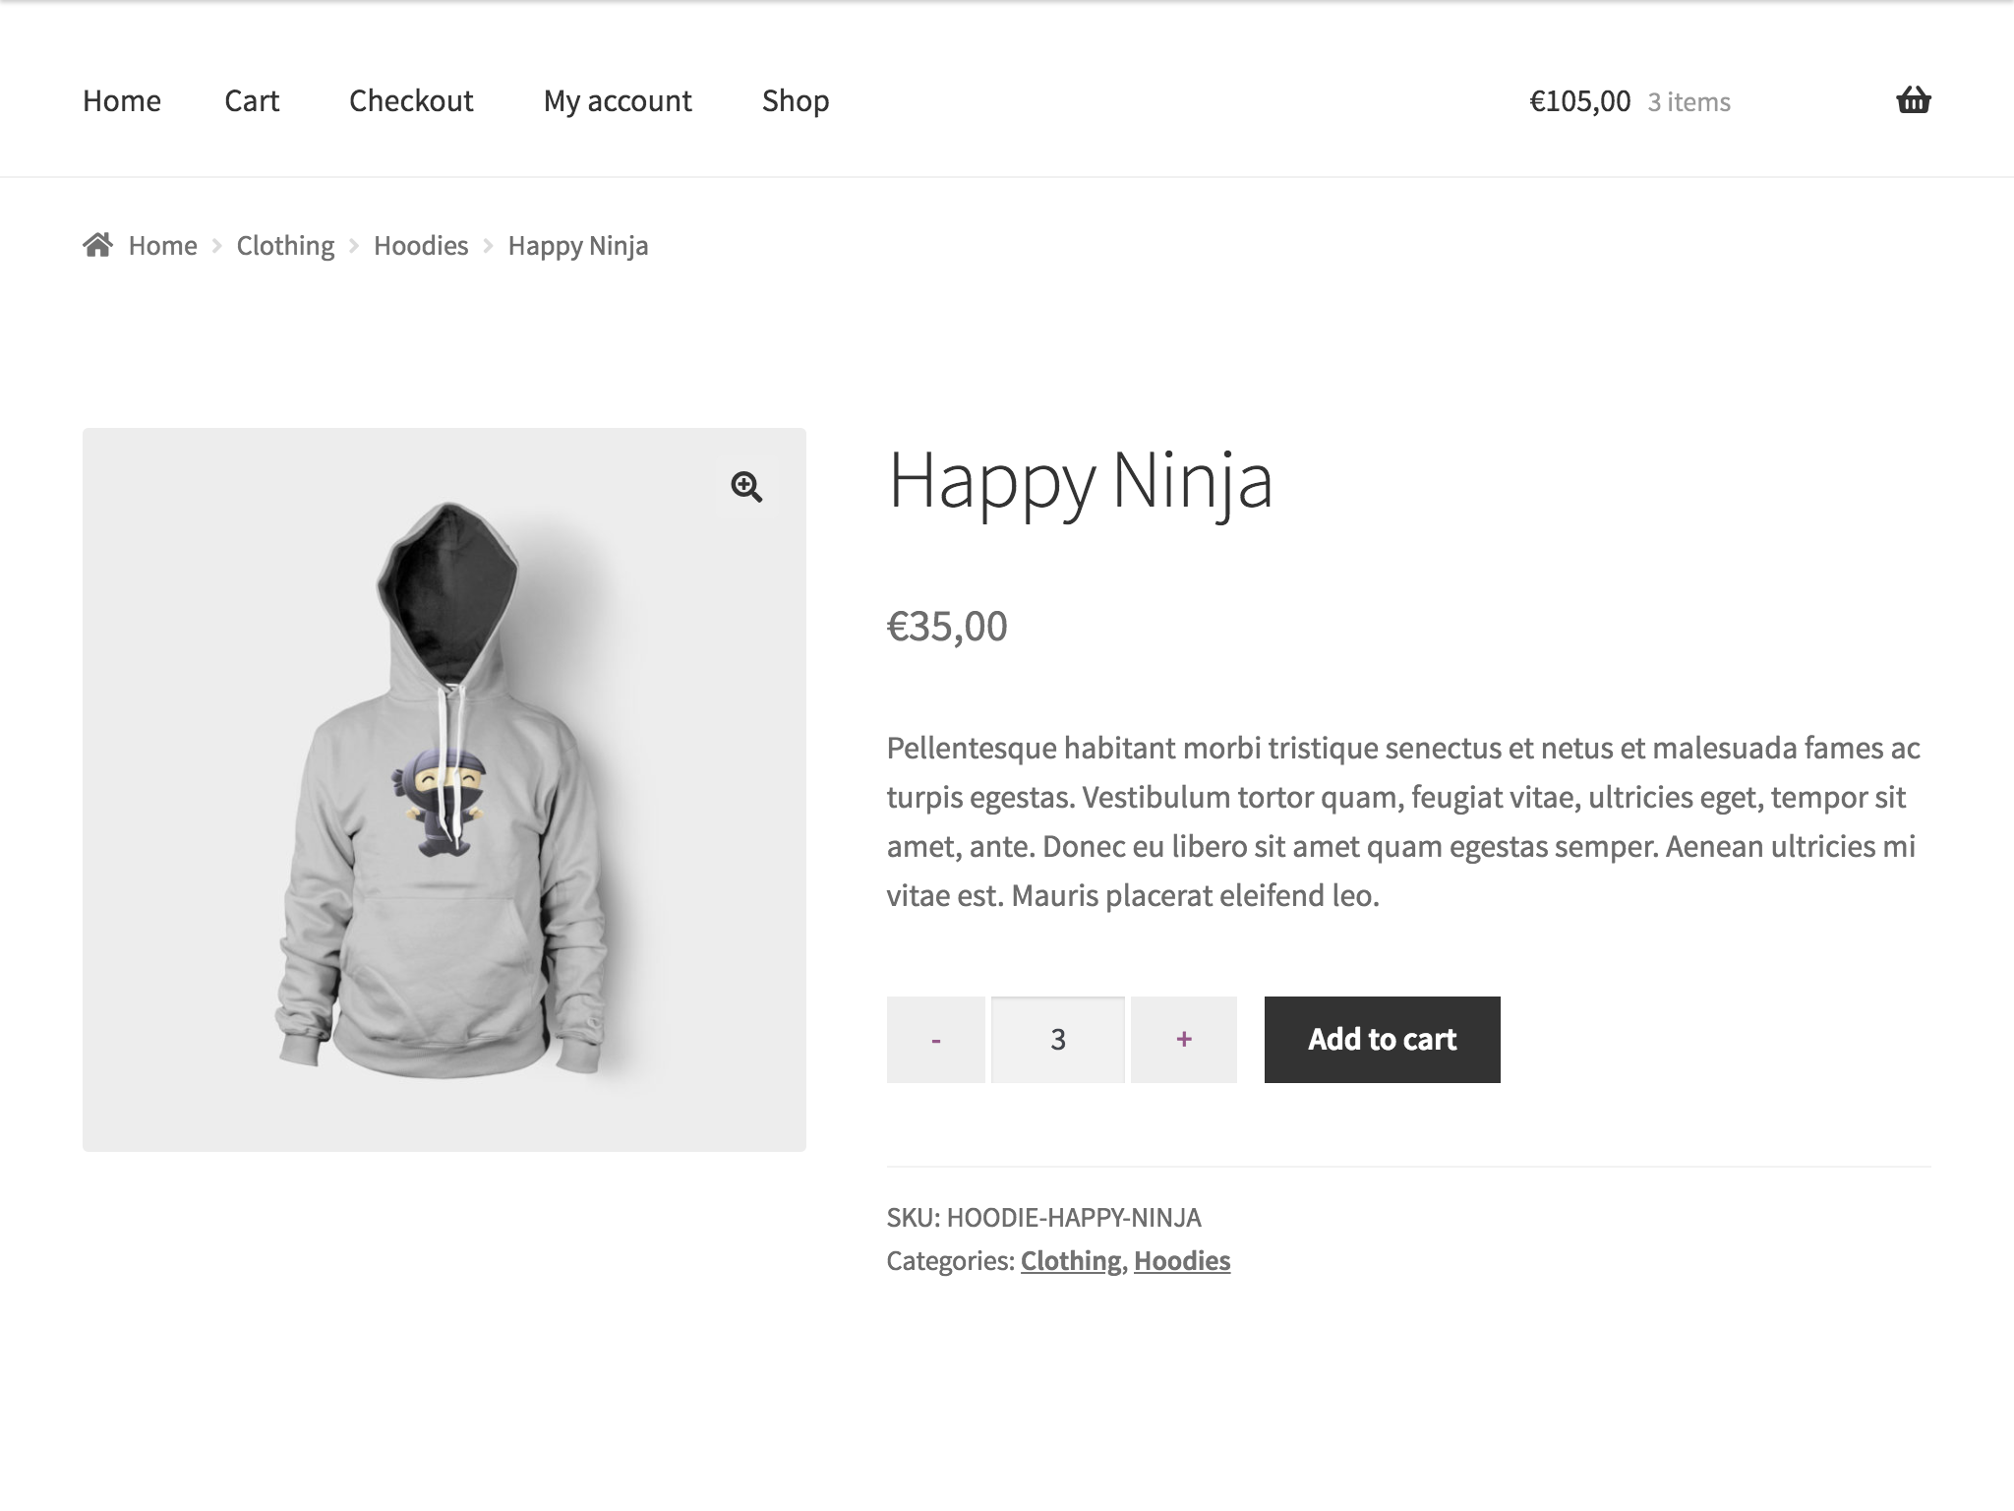Open the Clothing breadcrumb link
The width and height of the screenshot is (2014, 1511).
tap(285, 245)
